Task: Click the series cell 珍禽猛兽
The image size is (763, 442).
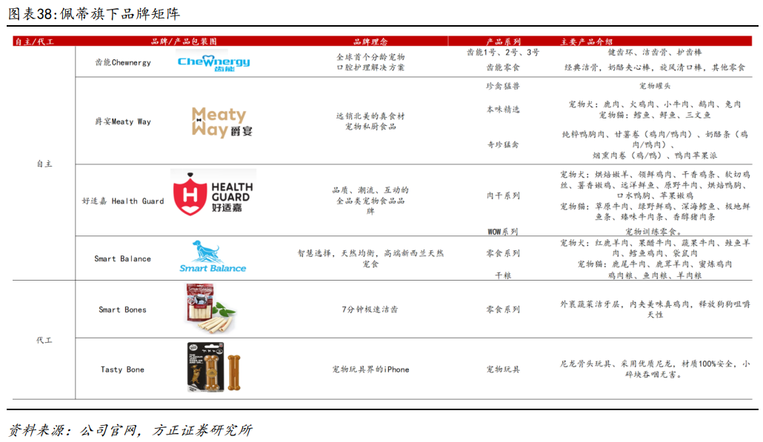Action: [x=503, y=86]
